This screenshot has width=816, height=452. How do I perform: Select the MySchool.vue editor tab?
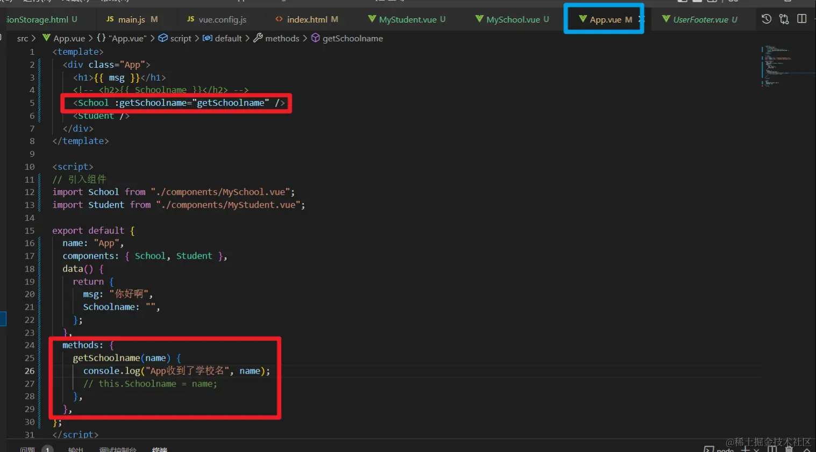pos(513,19)
